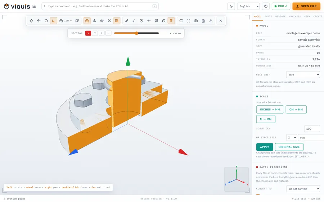324x202 pixels.
Task: Enable the wireframe triangle display icon
Action: pos(94,20)
